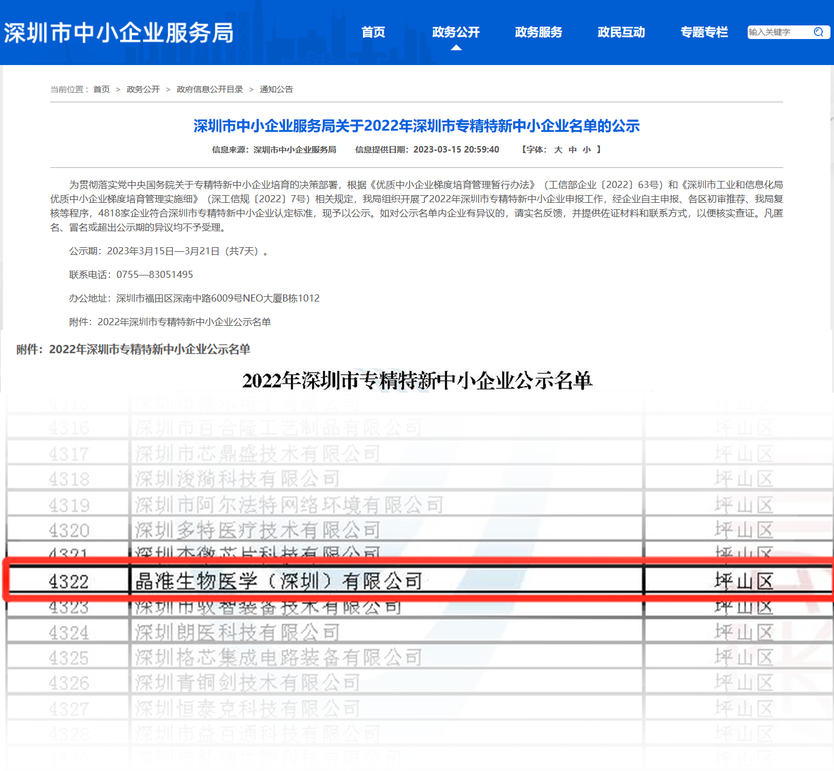This screenshot has height=771, width=834.
Task: Click the office address line 办公地址
Action: pos(194,298)
